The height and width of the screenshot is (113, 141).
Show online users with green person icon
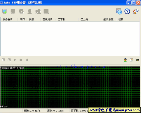click(x=125, y=60)
